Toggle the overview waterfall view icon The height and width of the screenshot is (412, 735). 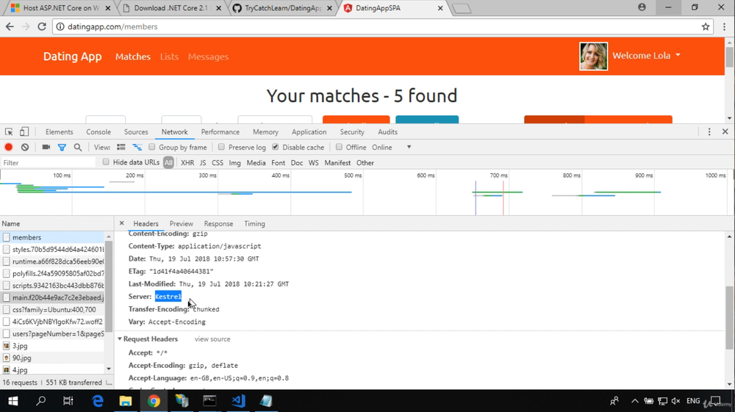point(137,147)
